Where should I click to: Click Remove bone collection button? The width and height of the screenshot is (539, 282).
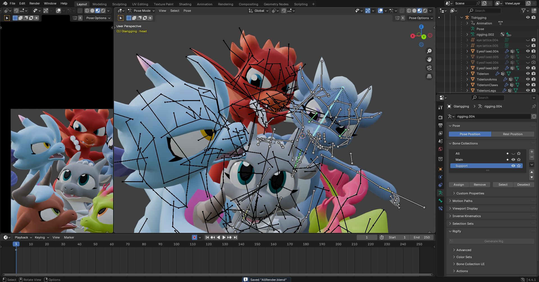[479, 185]
